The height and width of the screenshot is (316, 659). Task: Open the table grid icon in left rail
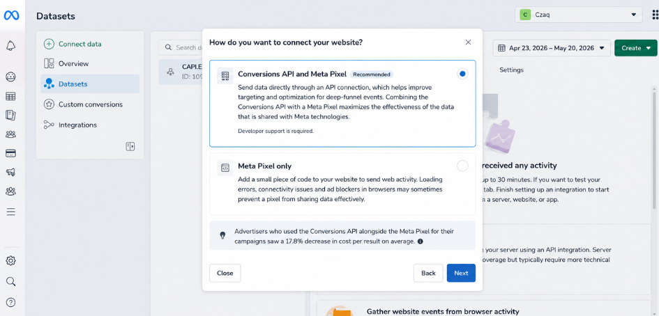[11, 97]
